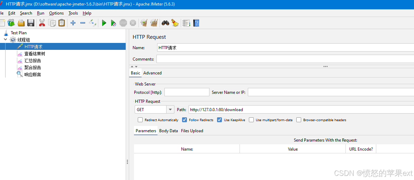Click the small collapse arrows below Comments
This screenshot has height=180, width=414.
pyautogui.click(x=134, y=66)
